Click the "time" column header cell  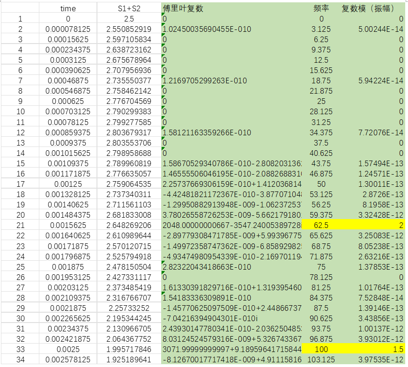68,9
